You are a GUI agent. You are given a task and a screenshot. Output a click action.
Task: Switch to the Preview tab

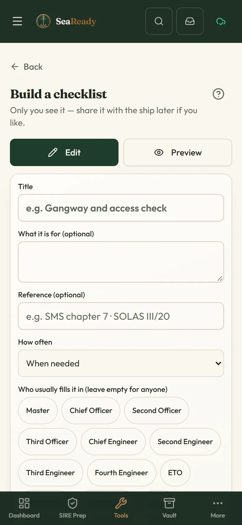pyautogui.click(x=178, y=152)
